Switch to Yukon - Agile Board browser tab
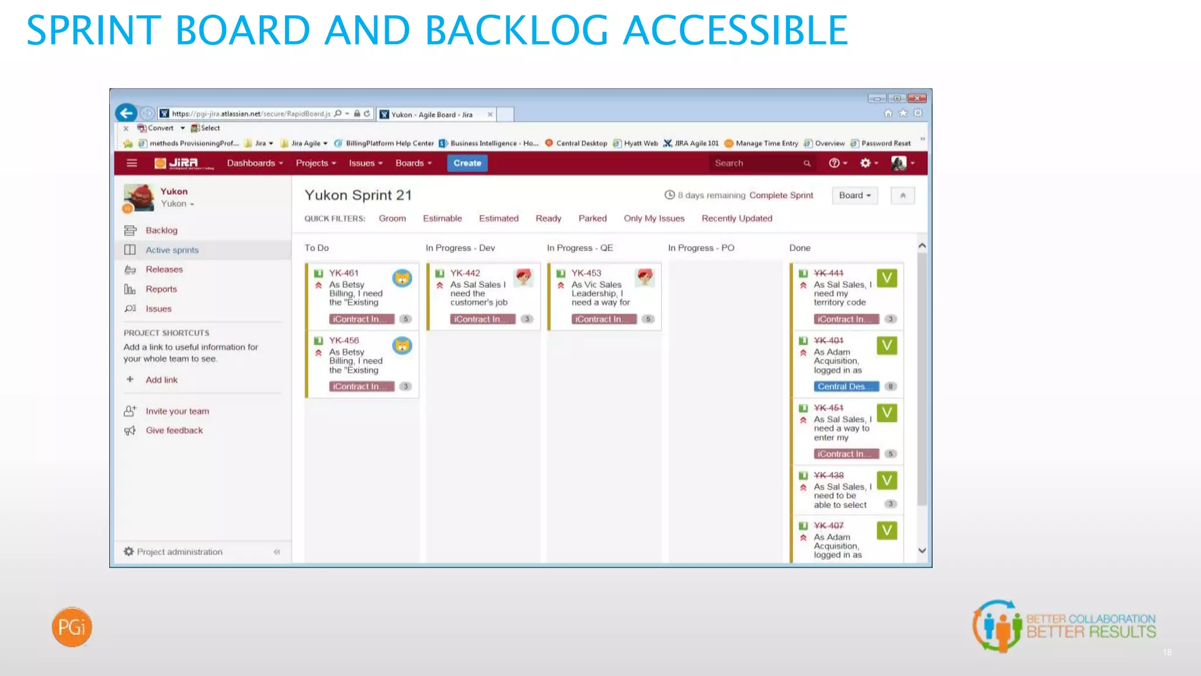Viewport: 1201px width, 676px height. tap(436, 114)
